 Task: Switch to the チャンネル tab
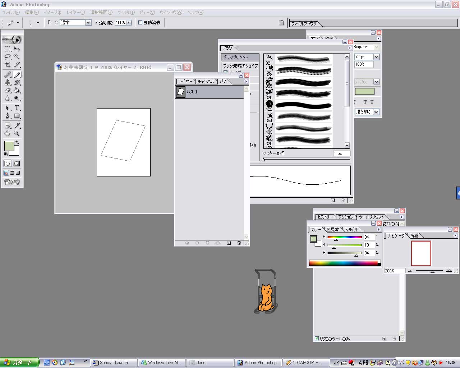click(x=206, y=82)
